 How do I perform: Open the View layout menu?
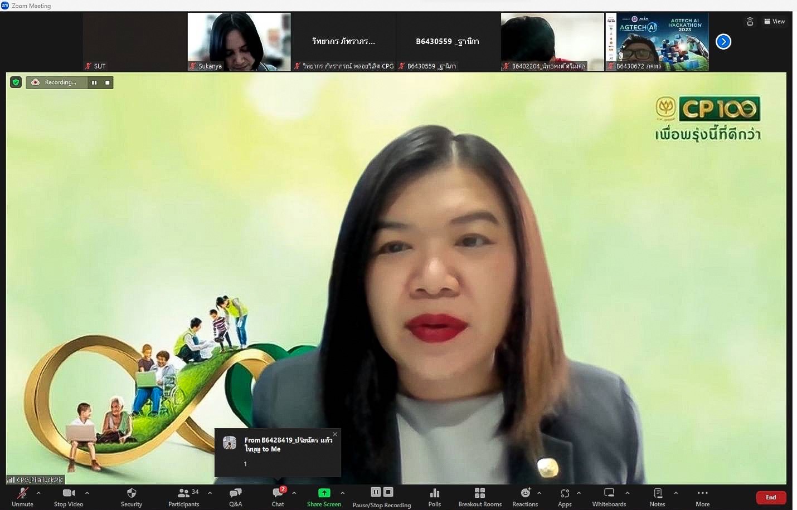774,21
